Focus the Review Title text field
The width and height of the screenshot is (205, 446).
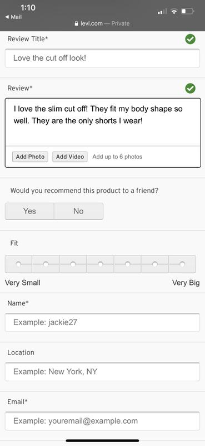point(102,59)
